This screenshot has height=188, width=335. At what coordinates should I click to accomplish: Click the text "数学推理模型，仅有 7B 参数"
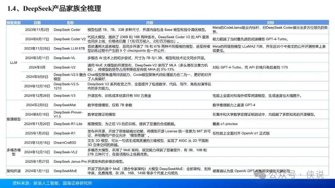110,105
